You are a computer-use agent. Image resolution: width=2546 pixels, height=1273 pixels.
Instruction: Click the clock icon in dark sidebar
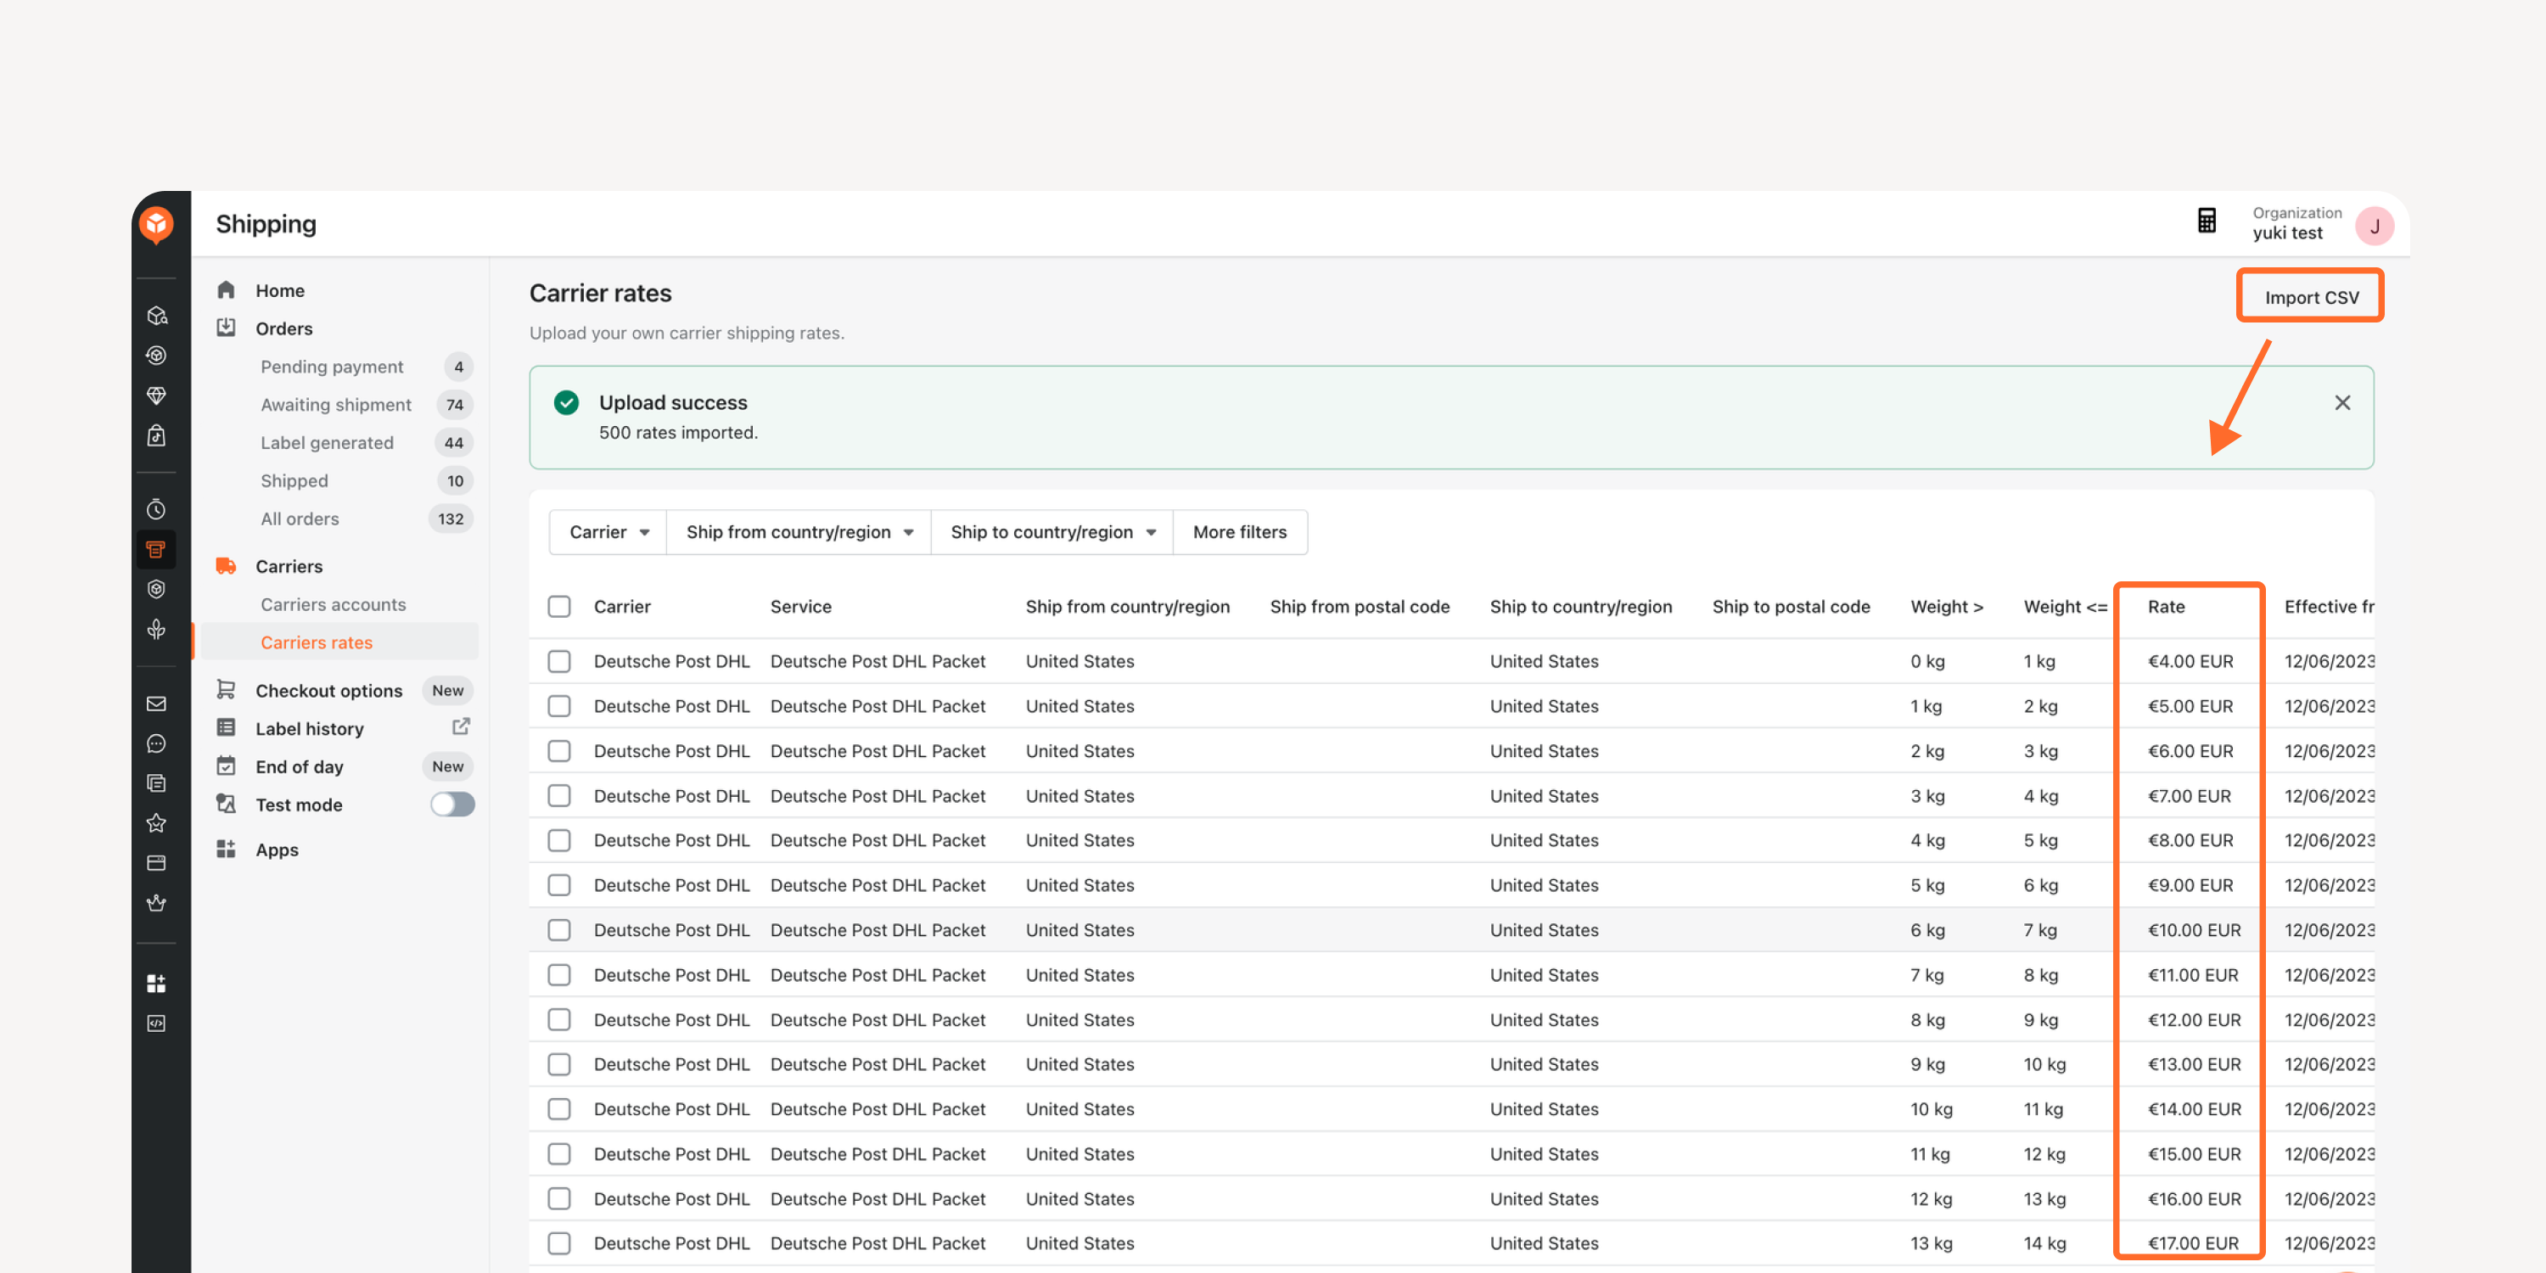(x=156, y=510)
